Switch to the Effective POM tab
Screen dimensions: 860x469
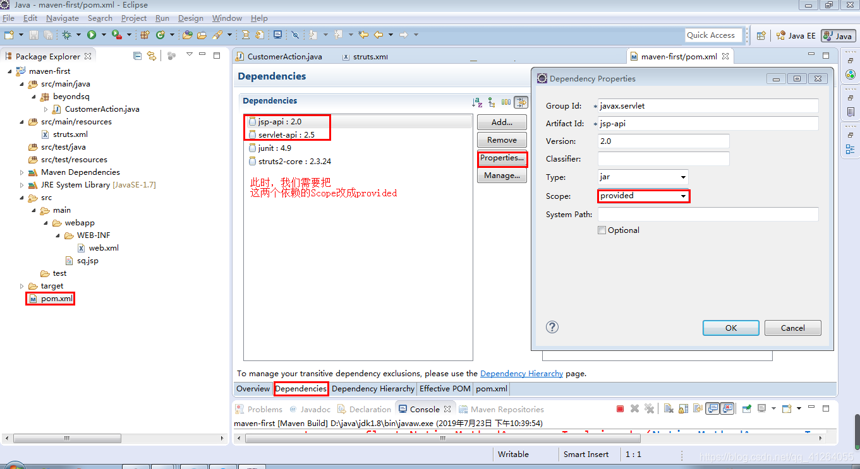pos(445,389)
